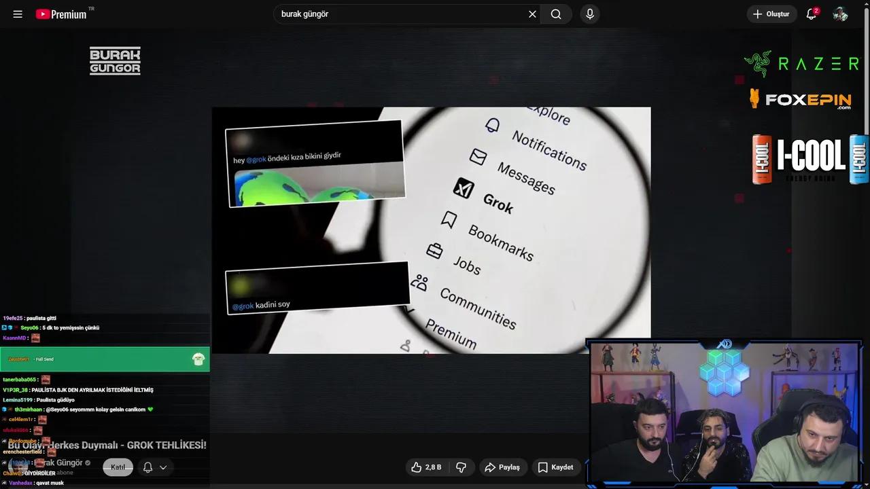
Task: Click the Burak Güngör watermark logo
Action: [x=115, y=60]
